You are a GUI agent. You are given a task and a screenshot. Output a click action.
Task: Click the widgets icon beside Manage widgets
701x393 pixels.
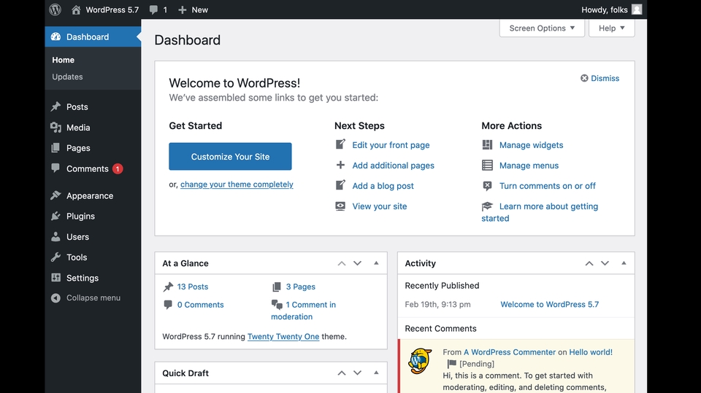(x=487, y=144)
